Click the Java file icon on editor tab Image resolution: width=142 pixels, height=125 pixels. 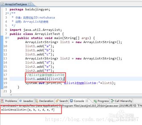3,4
